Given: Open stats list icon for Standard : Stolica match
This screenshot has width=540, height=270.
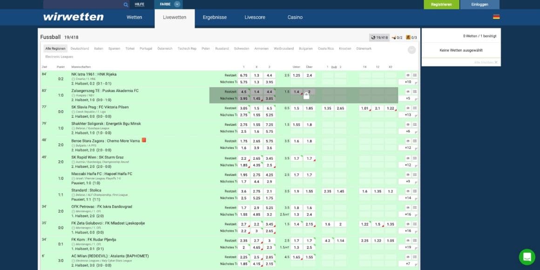Looking at the screenshot, I should click(x=415, y=191).
